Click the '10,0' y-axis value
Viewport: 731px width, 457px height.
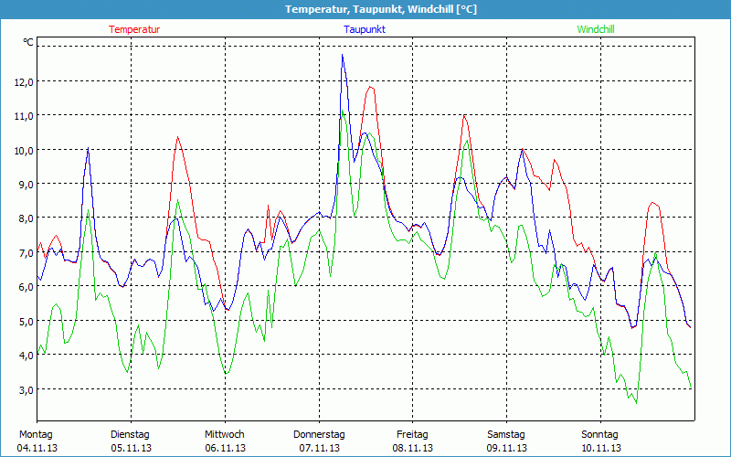(24, 150)
